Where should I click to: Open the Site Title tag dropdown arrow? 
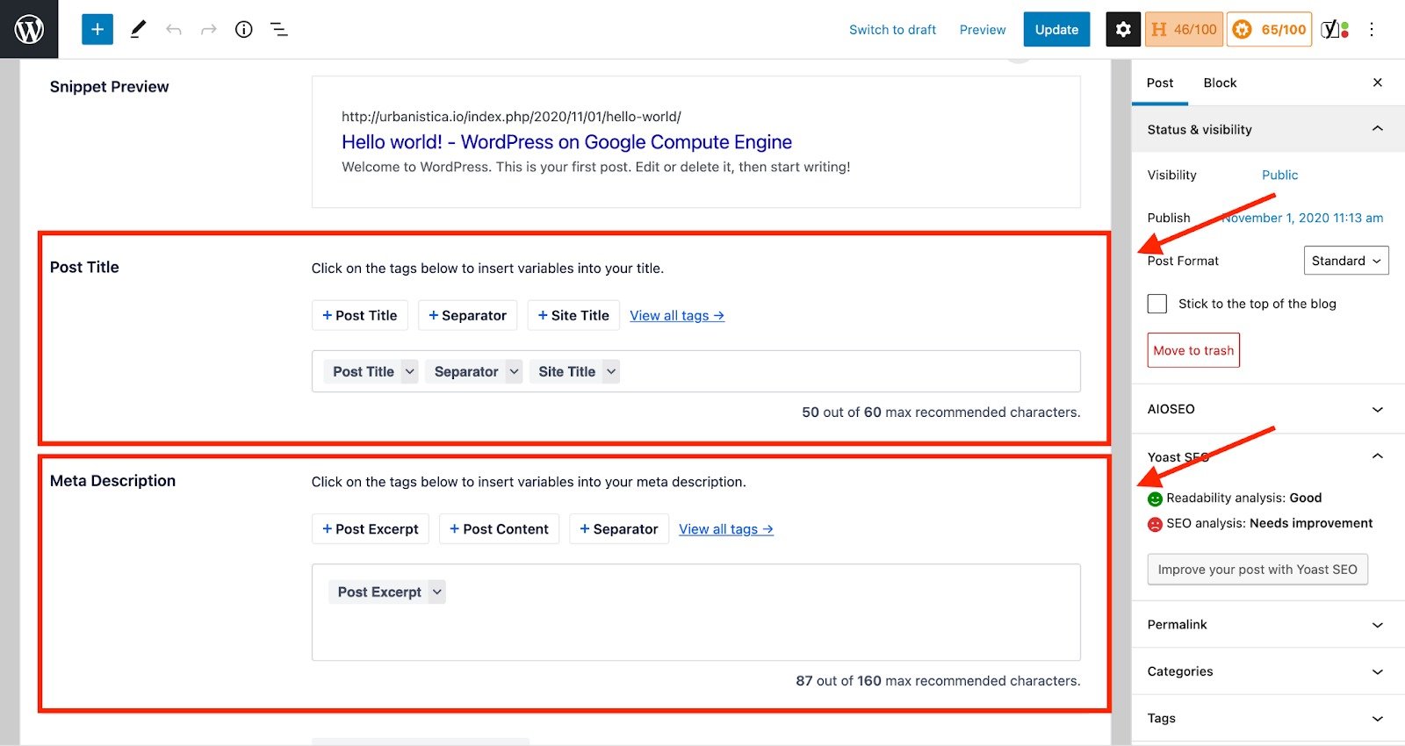click(x=611, y=371)
